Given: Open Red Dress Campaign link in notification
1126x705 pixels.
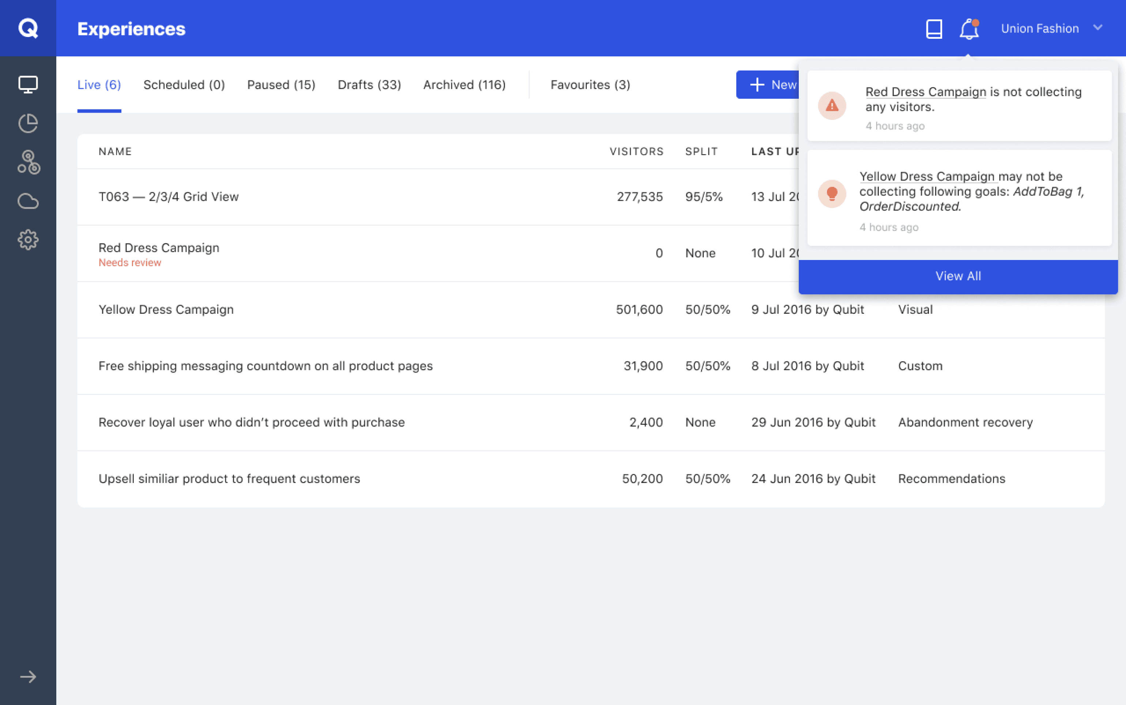Looking at the screenshot, I should (x=925, y=92).
